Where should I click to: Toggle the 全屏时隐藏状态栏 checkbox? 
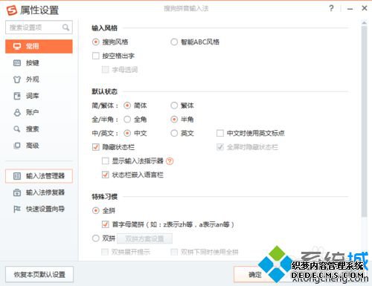[x=220, y=147]
